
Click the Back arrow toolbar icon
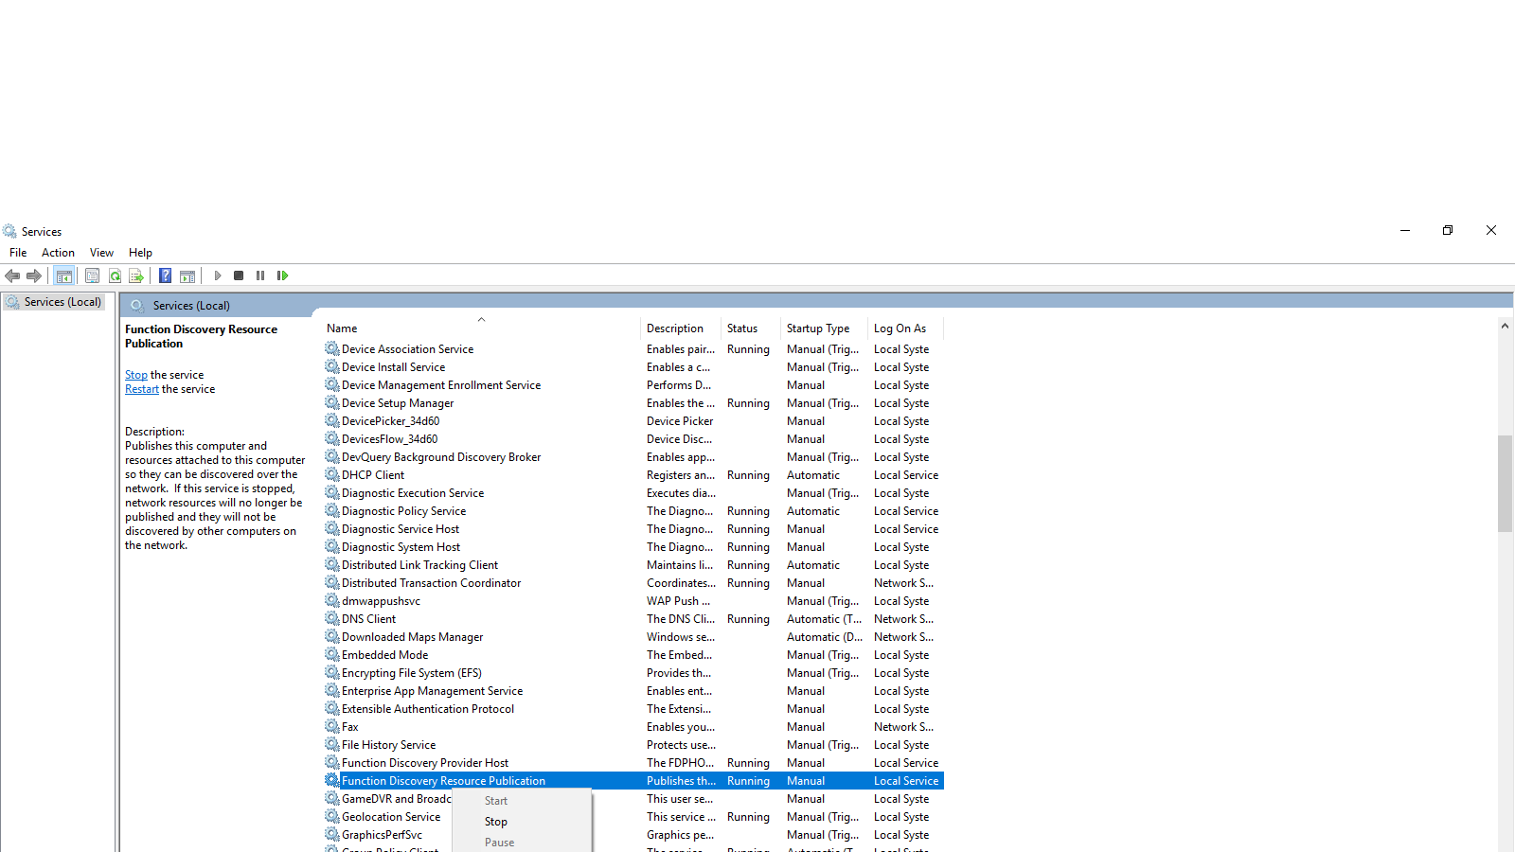click(x=12, y=275)
